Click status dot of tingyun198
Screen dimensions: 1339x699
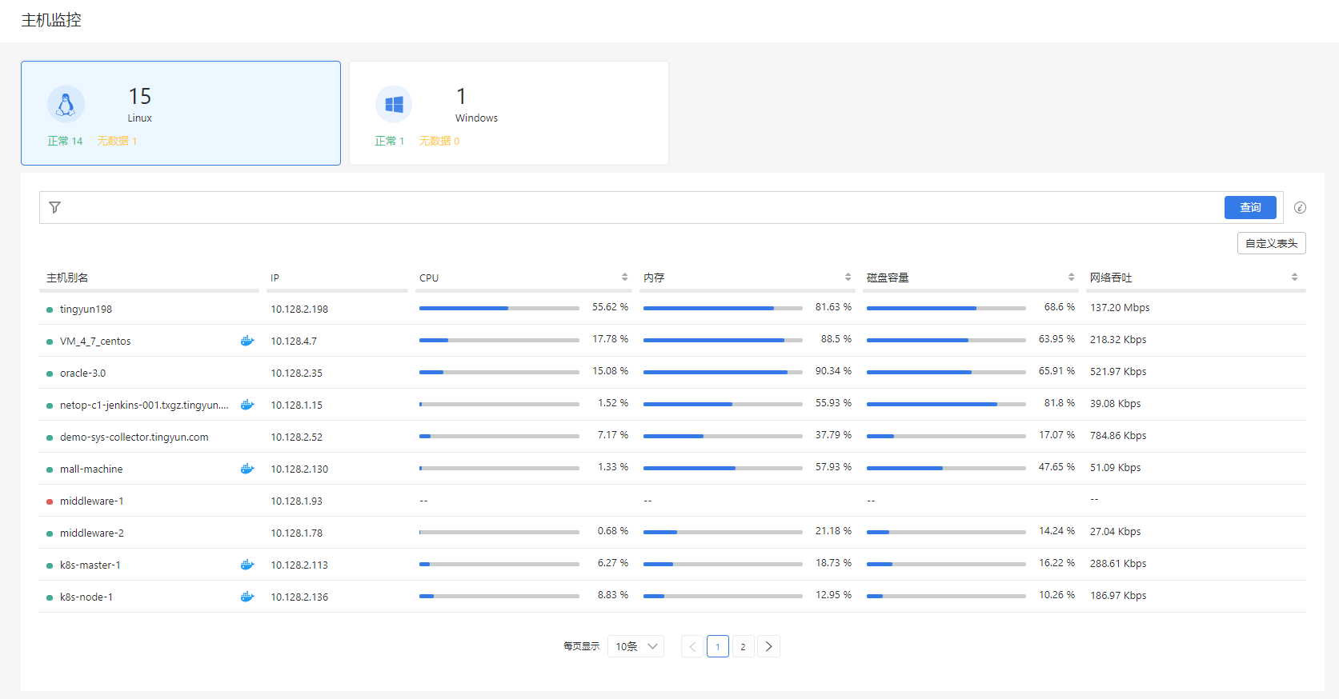(50, 310)
